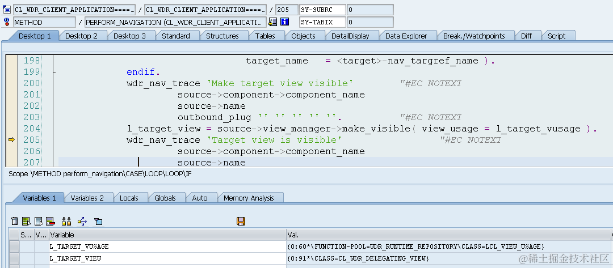Click code line 204 with make_visible call
This screenshot has height=268, width=613.
point(362,129)
